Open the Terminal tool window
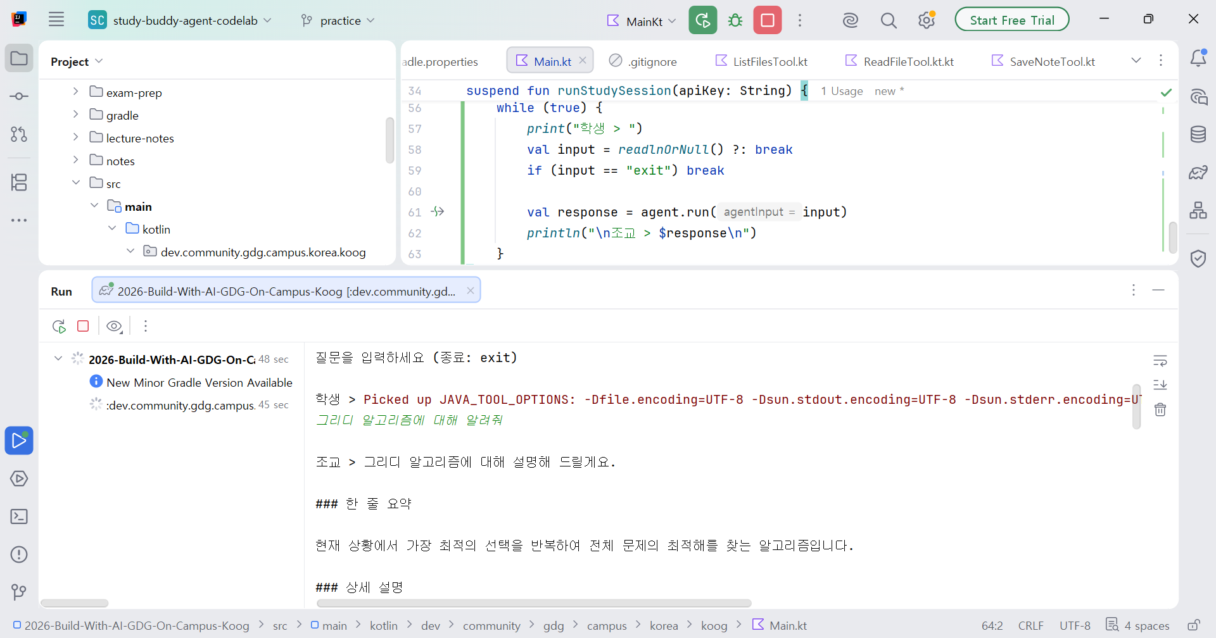1216x638 pixels. [19, 516]
